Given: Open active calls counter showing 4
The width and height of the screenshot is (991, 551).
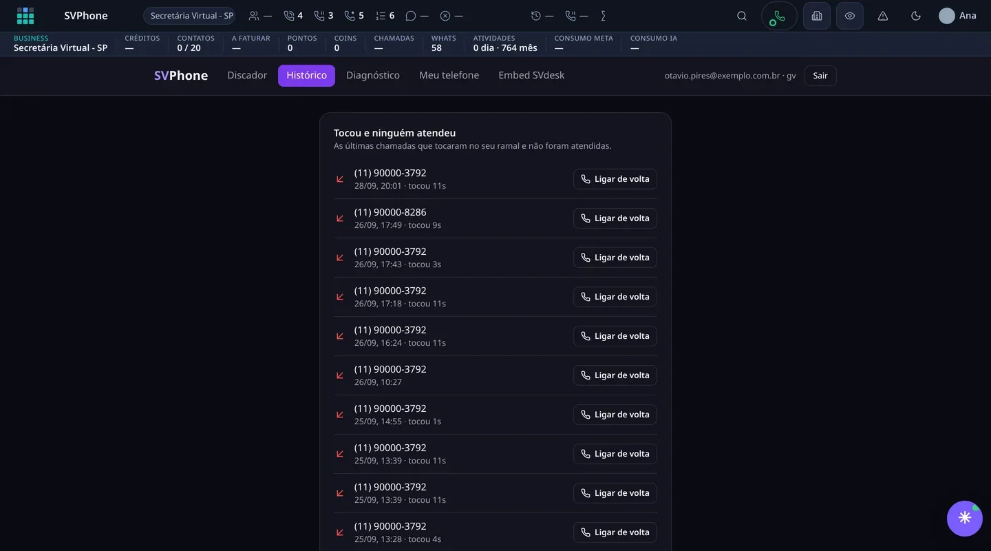Looking at the screenshot, I should [293, 16].
